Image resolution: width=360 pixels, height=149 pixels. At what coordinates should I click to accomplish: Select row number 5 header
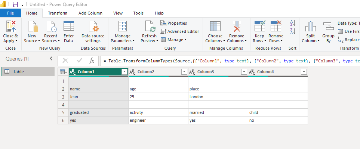pos(63,112)
